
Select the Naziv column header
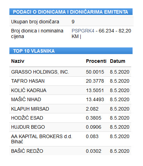tap(18, 61)
